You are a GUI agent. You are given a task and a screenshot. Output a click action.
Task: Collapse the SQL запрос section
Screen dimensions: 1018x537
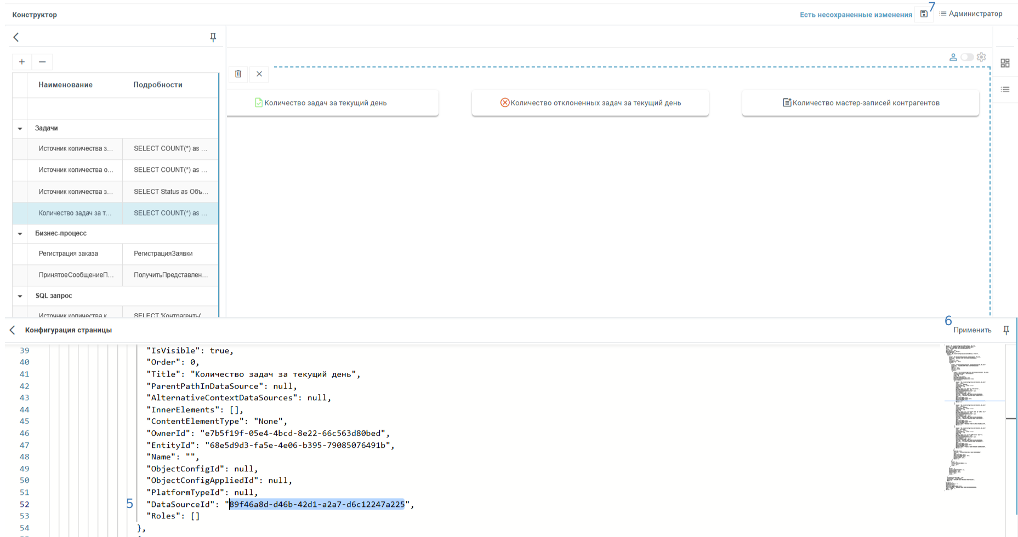20,296
